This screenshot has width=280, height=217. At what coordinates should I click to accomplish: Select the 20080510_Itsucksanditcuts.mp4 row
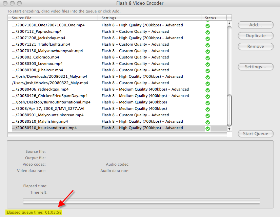[117, 128]
